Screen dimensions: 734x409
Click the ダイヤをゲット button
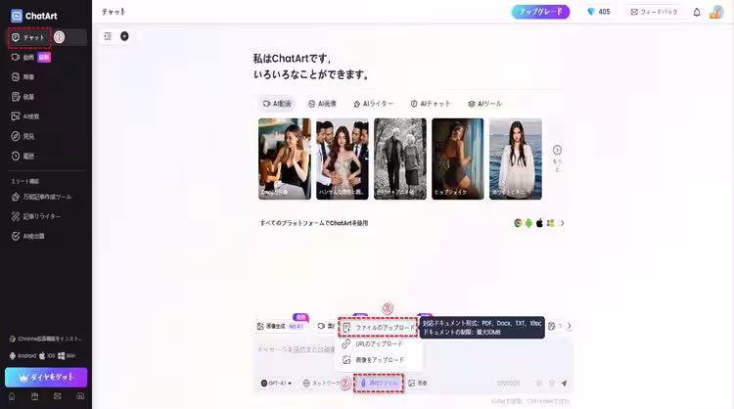46,377
